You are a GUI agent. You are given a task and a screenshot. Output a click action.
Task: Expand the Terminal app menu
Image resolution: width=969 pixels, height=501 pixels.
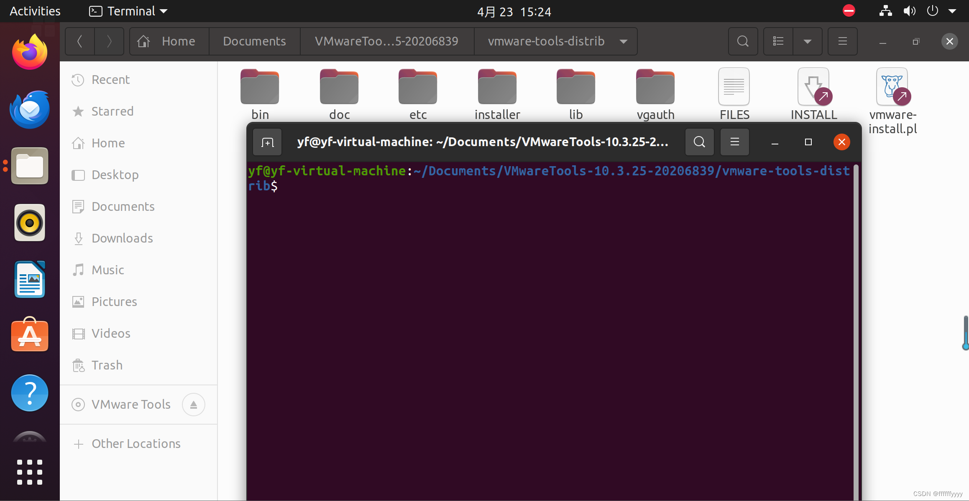pos(128,11)
